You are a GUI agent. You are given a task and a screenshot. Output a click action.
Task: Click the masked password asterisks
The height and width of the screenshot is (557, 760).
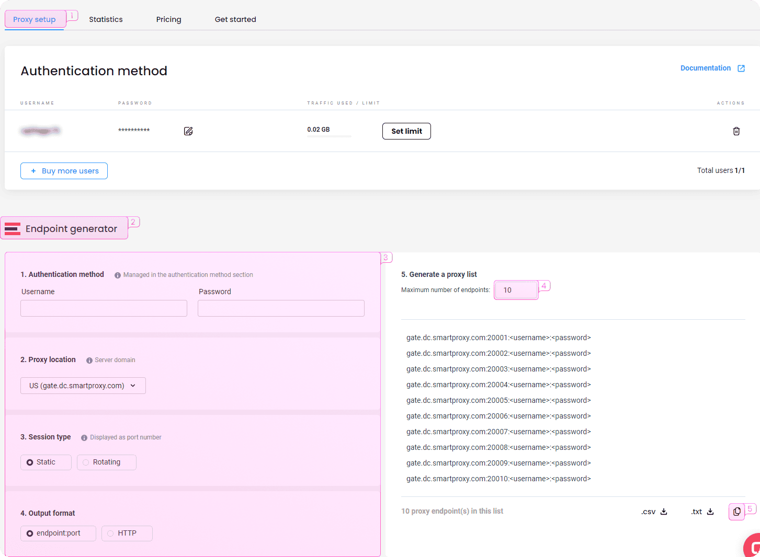[134, 131]
